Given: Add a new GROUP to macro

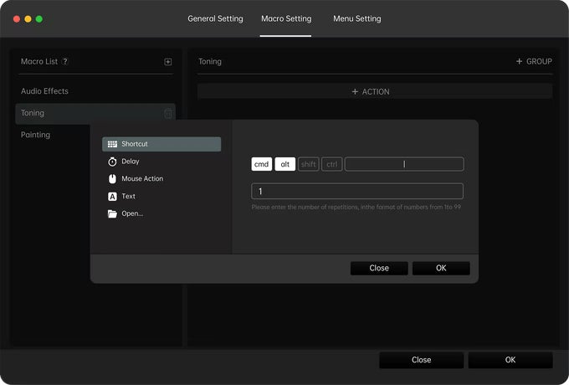Looking at the screenshot, I should 533,62.
